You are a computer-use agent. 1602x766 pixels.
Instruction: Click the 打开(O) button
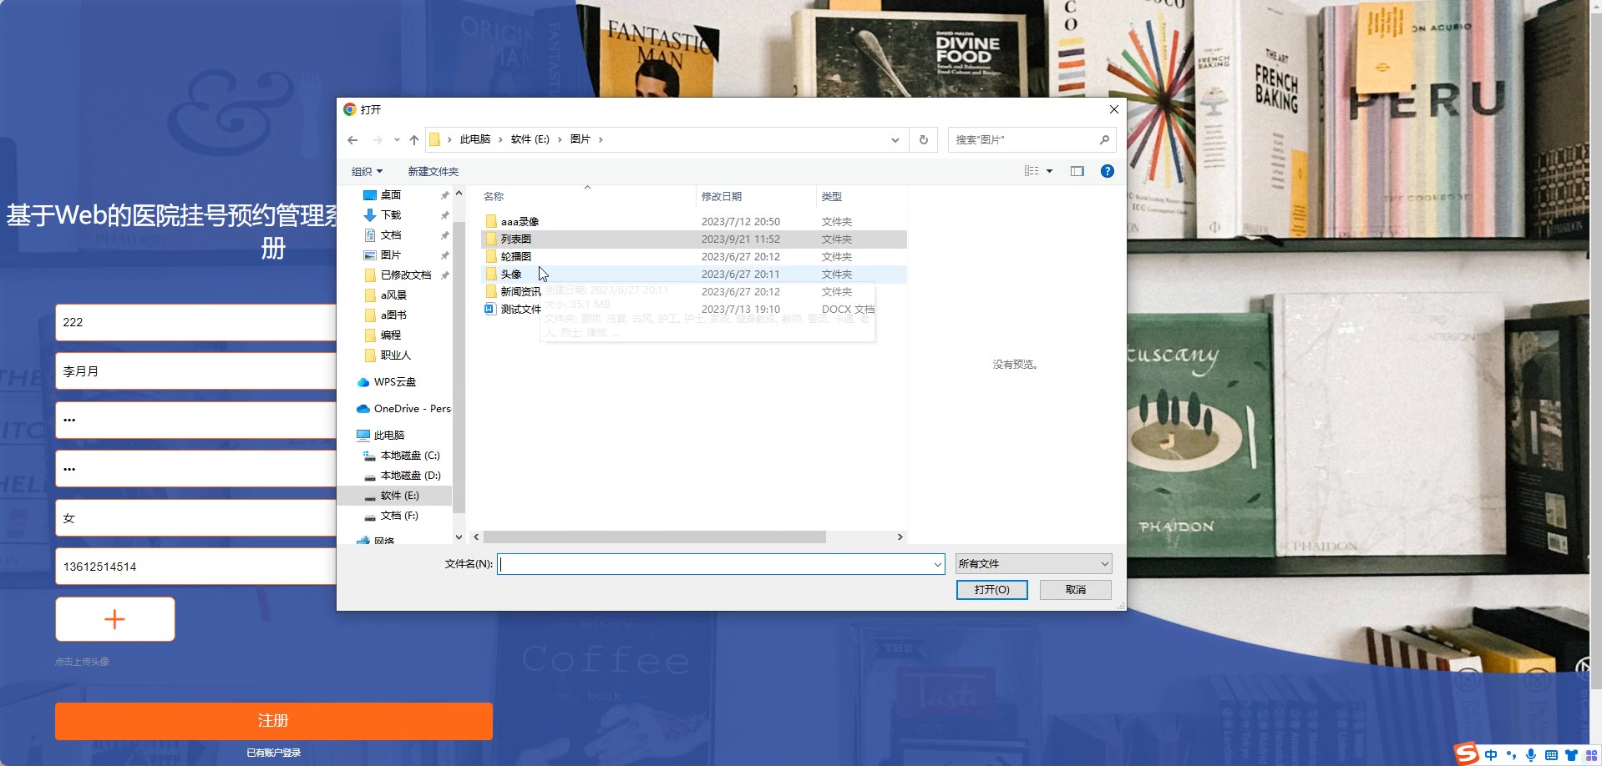(x=991, y=590)
